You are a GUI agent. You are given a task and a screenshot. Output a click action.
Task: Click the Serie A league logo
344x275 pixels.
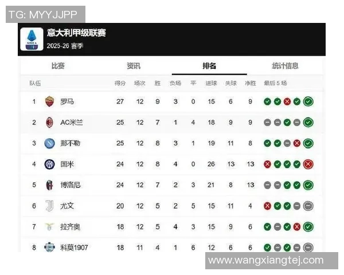point(32,40)
